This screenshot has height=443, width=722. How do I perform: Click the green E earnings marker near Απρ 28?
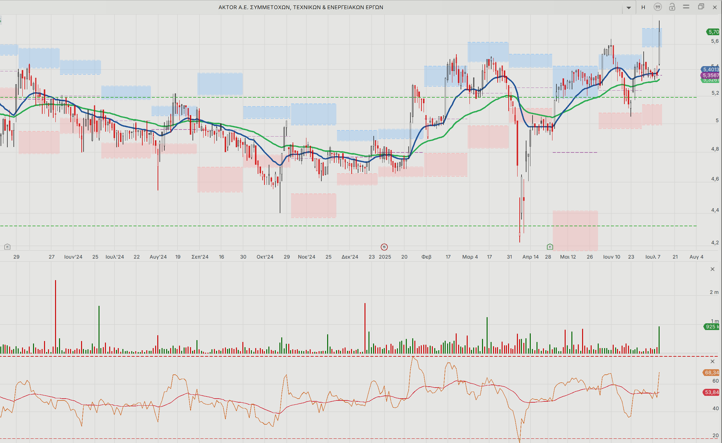(x=550, y=246)
